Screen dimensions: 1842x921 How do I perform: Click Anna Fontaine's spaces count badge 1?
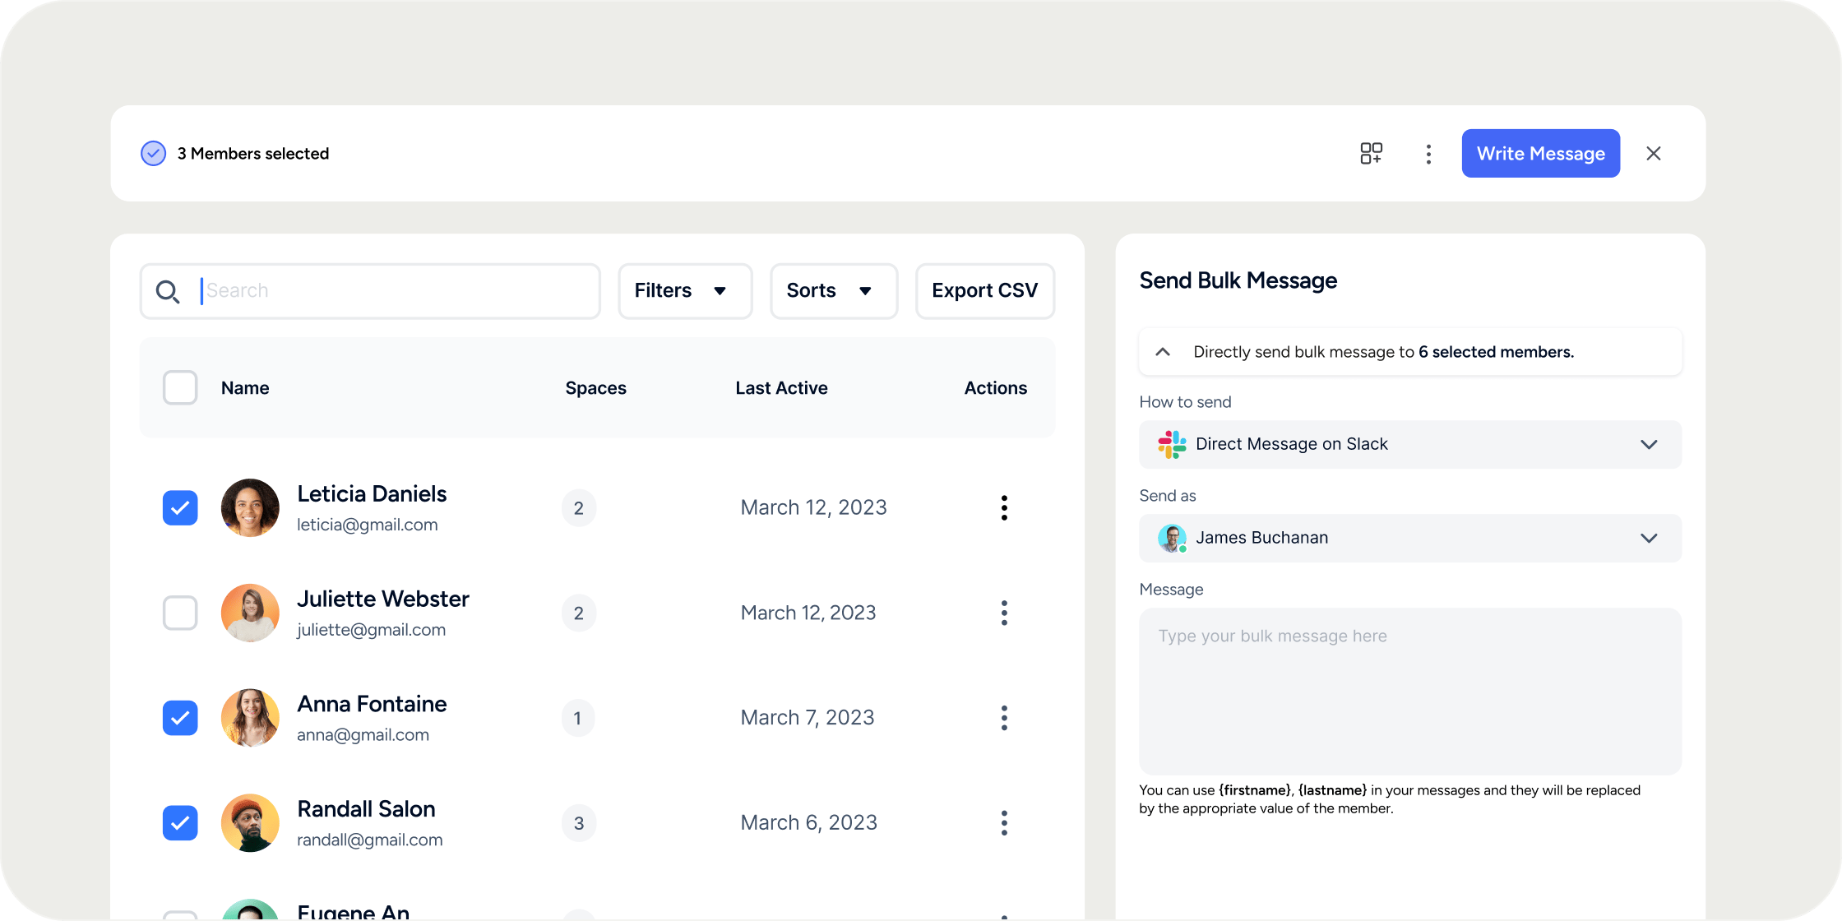pos(579,718)
